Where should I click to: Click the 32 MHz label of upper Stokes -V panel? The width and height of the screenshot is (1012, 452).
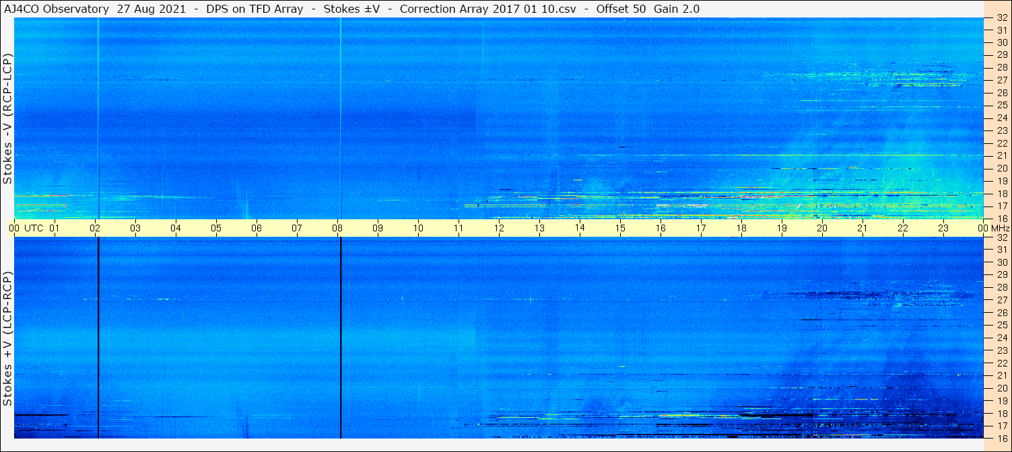click(1001, 18)
